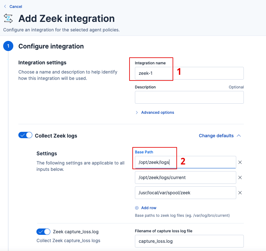Click the Zeek integration logo icon

8,18
